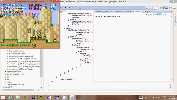The width and height of the screenshot is (177, 100).
Task: Open Google Chrome from the taskbar
Action: pyautogui.click(x=26, y=97)
